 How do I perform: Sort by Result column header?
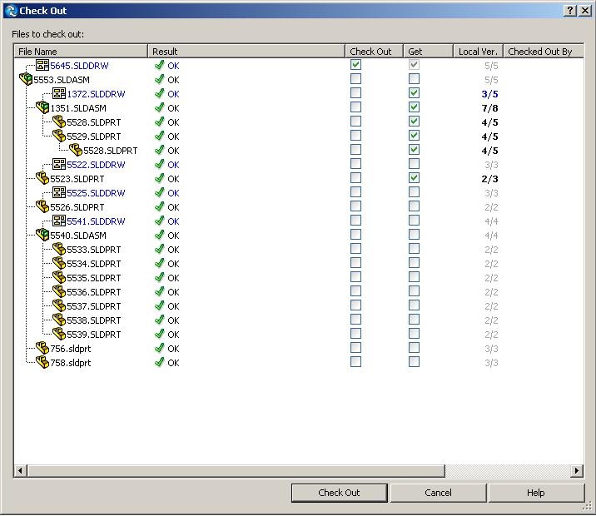coord(246,52)
